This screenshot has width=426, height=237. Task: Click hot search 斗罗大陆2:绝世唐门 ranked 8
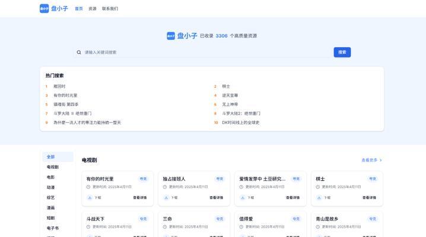[x=241, y=113]
